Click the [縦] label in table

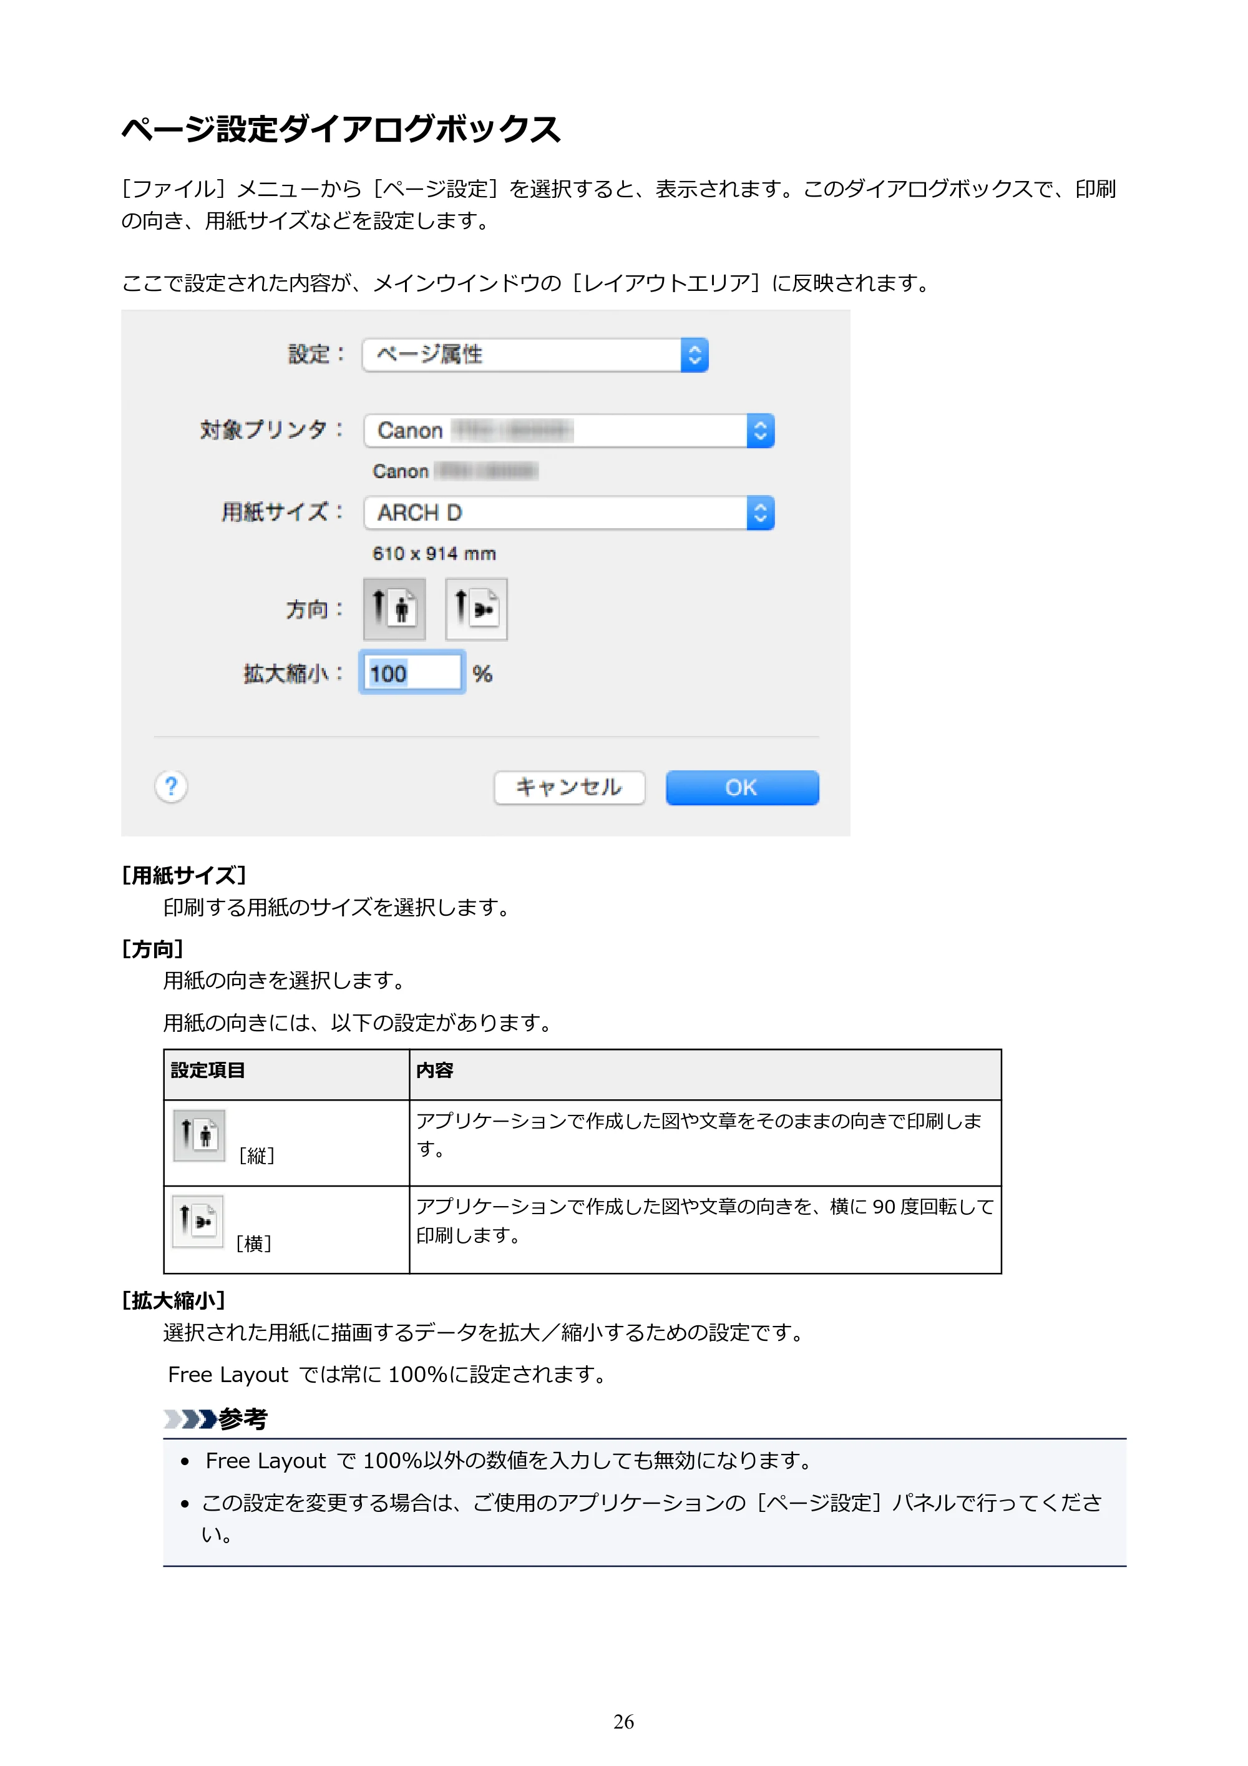[257, 1155]
